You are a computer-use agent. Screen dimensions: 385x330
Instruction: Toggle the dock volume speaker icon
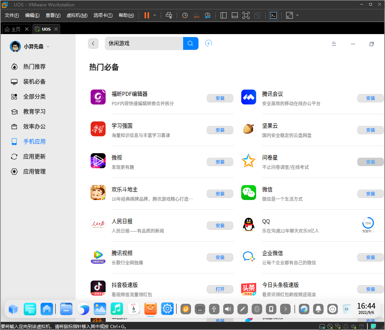[228, 309]
